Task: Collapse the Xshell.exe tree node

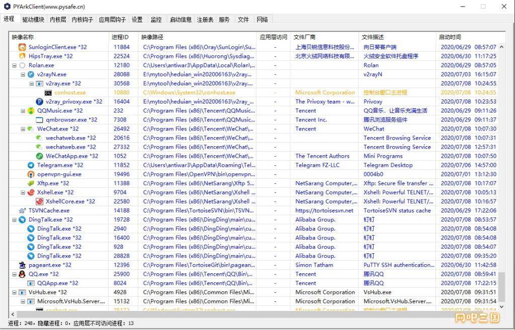Action: click(23, 192)
